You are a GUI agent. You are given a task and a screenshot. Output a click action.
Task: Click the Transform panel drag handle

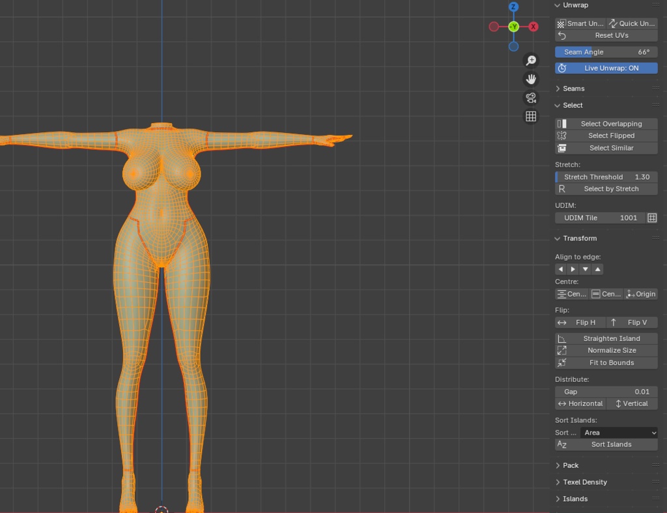coord(655,237)
